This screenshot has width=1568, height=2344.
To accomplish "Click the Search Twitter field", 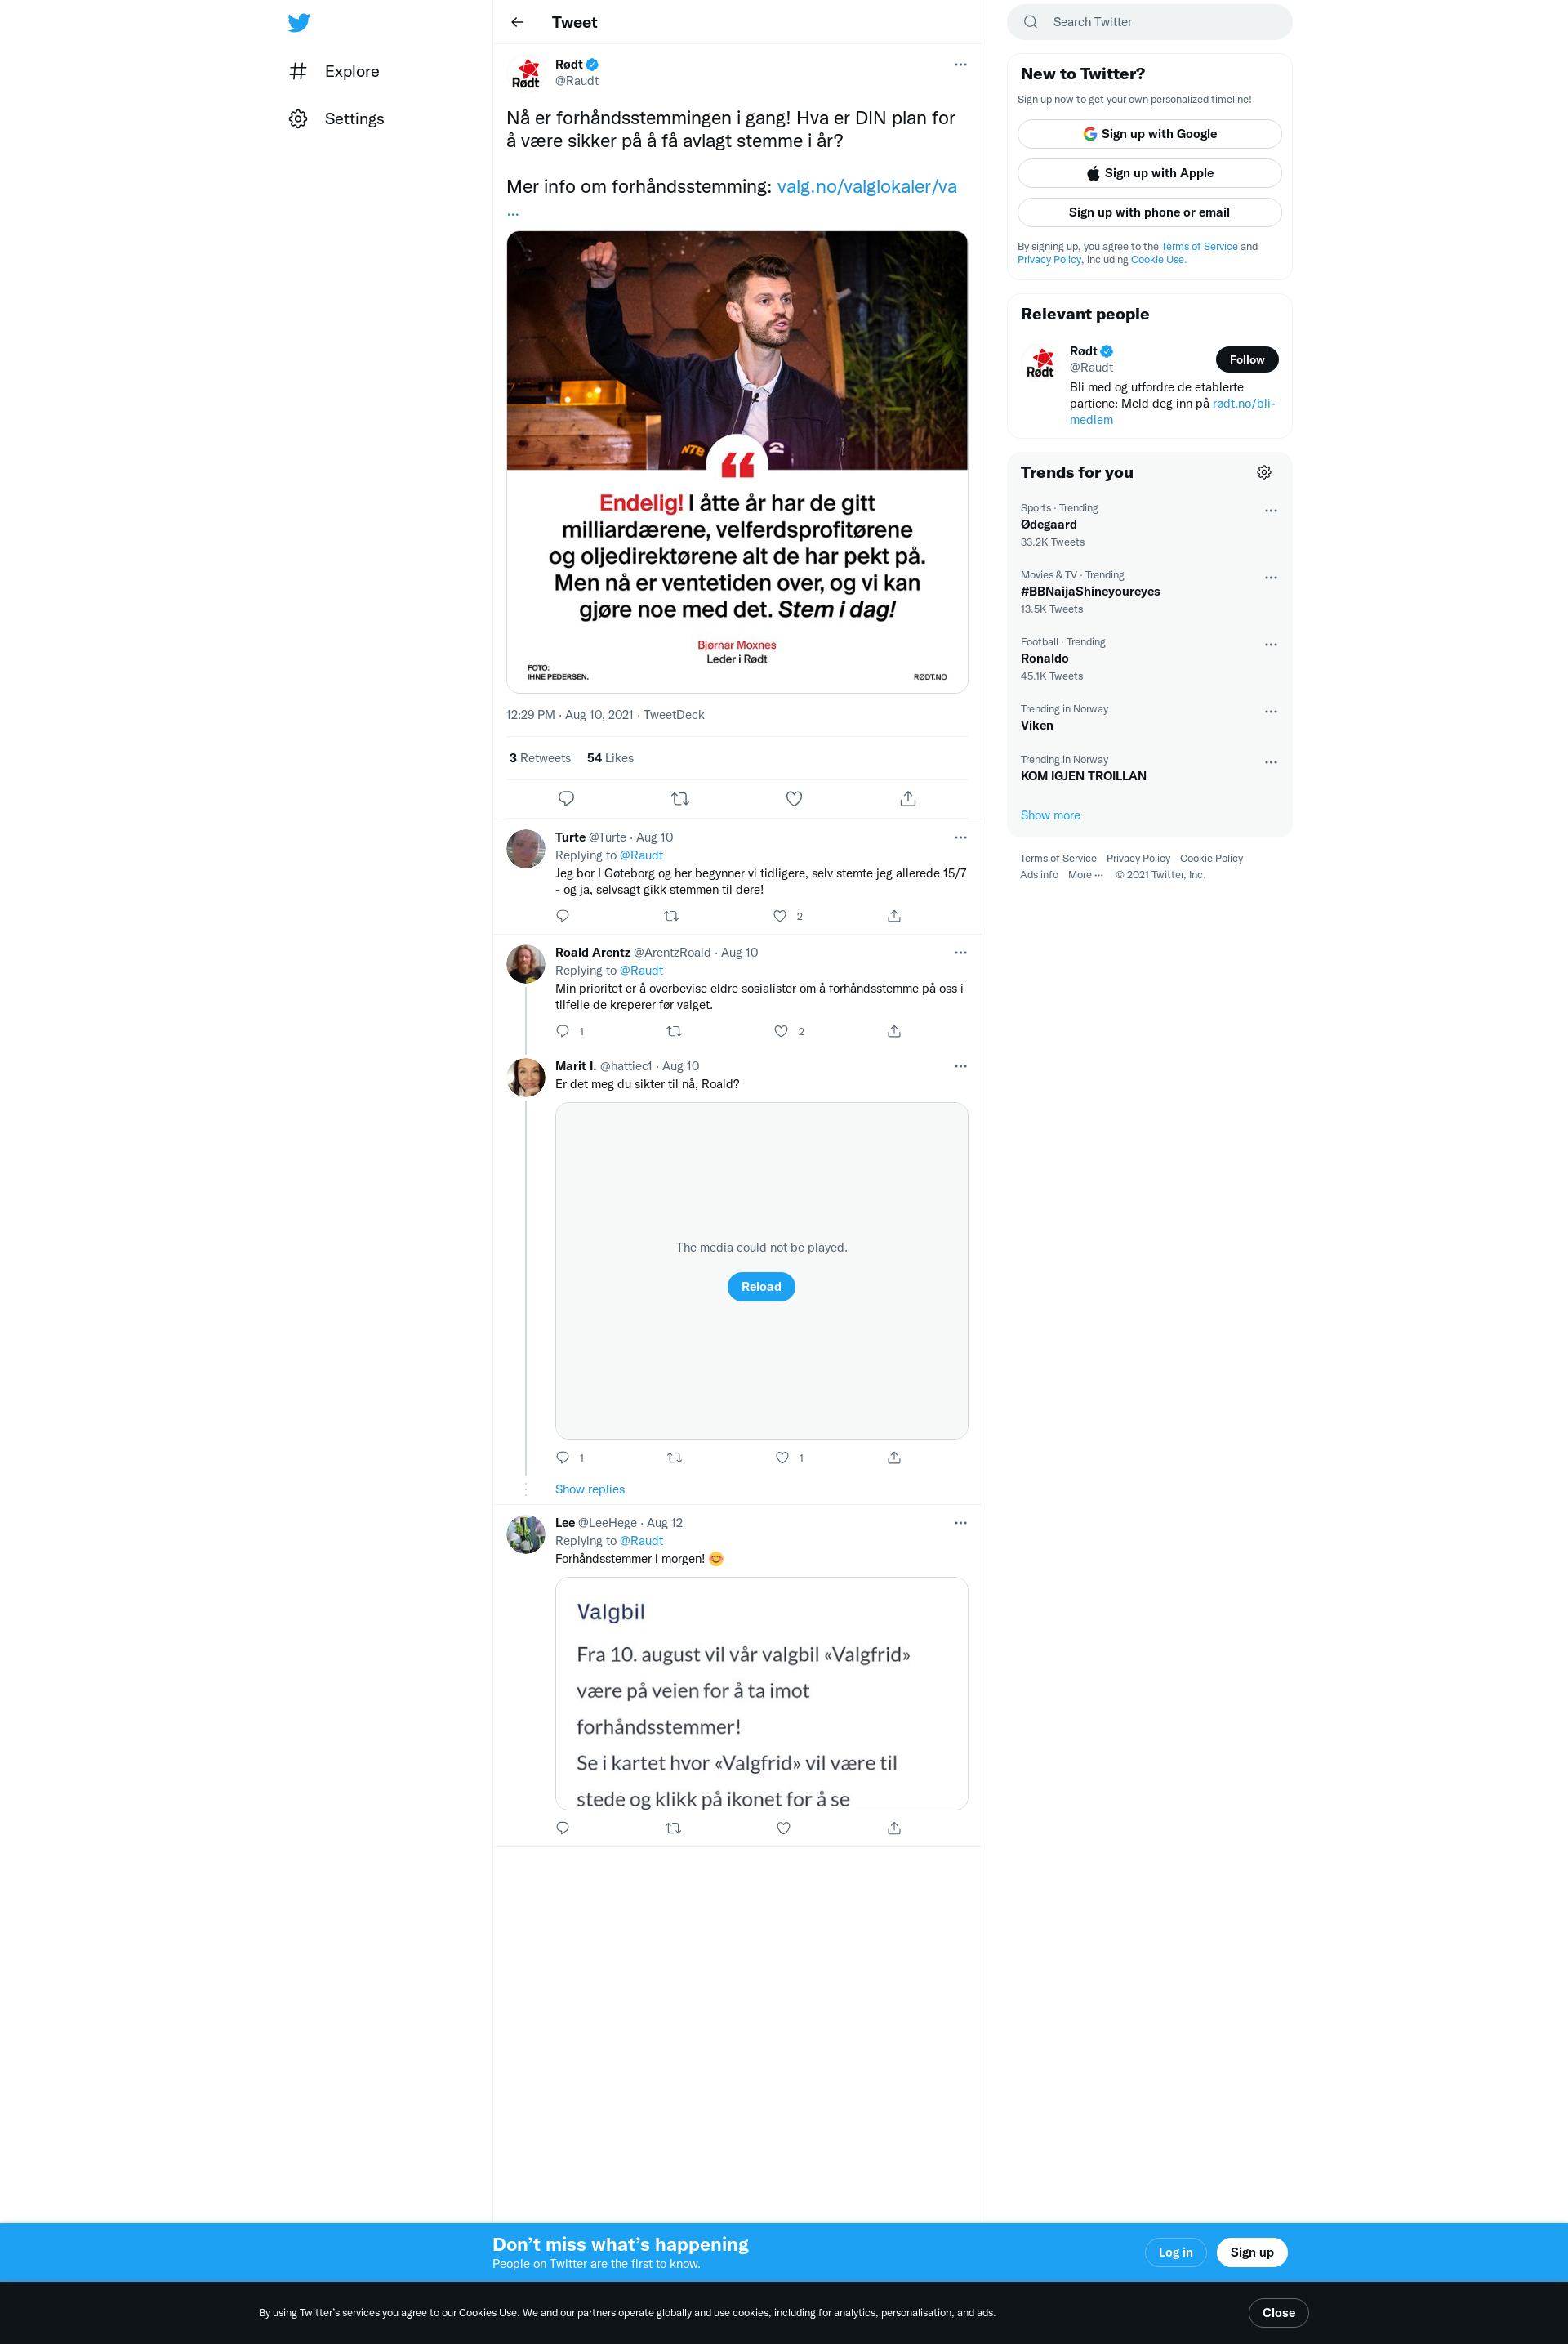I will 1149,22.
